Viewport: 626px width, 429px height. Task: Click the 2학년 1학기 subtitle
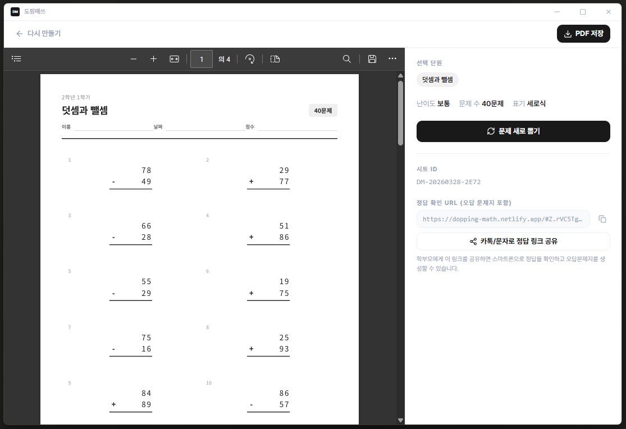click(x=76, y=97)
